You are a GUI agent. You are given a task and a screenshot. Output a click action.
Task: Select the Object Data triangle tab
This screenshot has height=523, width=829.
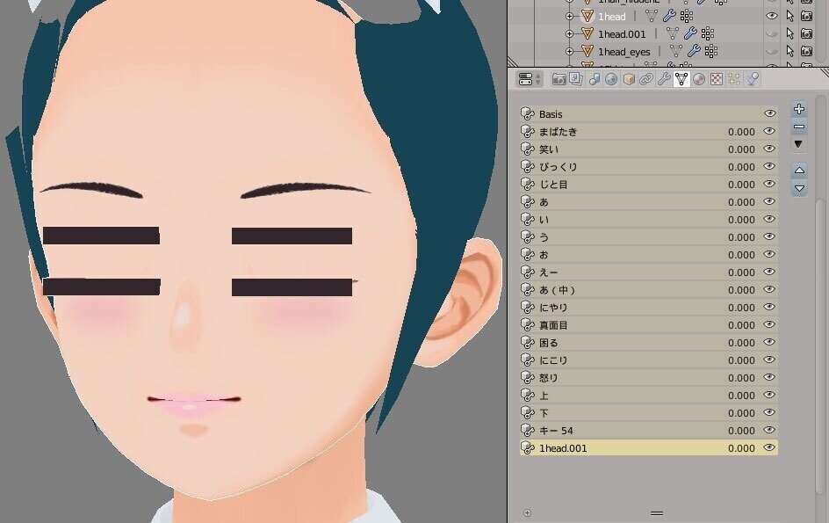click(681, 79)
